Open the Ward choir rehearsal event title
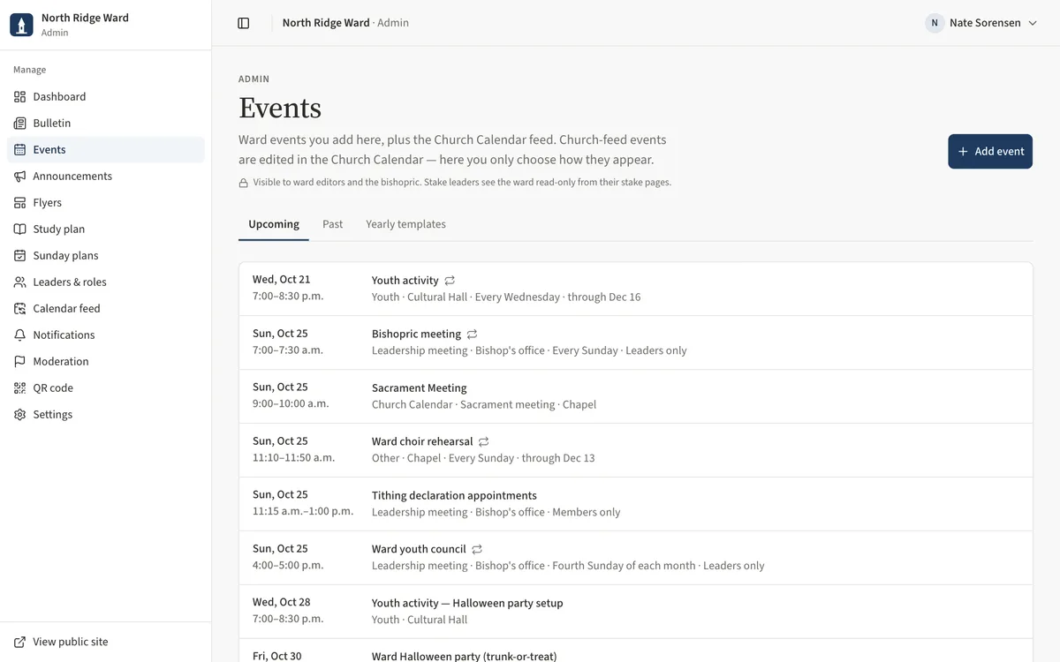Screen dimensions: 1060x662 (x=422, y=442)
